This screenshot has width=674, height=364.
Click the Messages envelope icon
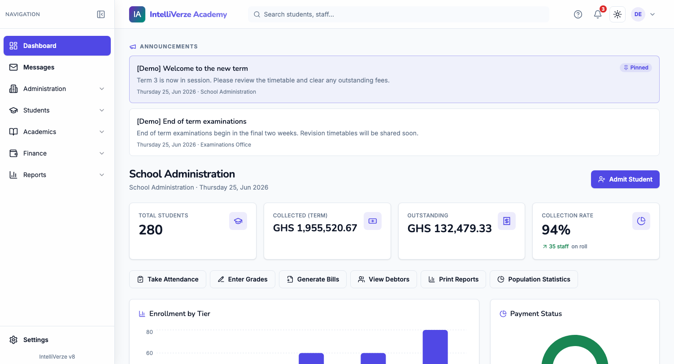point(13,67)
